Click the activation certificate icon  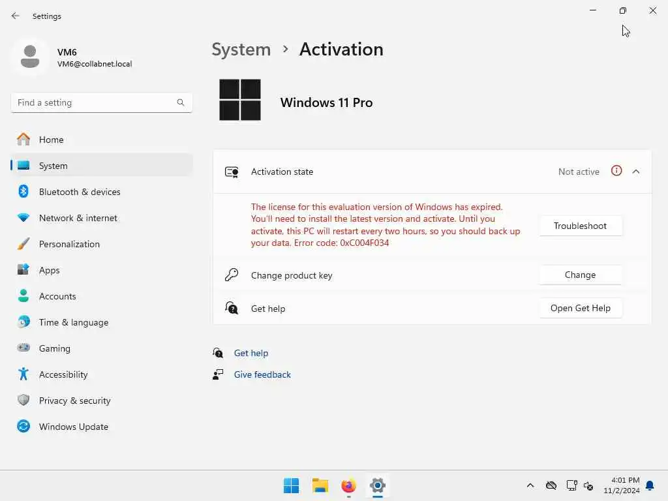pos(232,172)
